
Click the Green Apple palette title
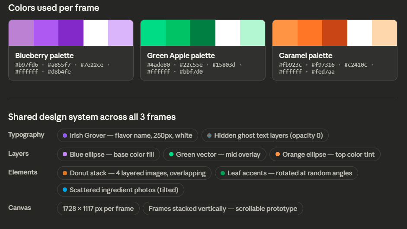tap(181, 55)
